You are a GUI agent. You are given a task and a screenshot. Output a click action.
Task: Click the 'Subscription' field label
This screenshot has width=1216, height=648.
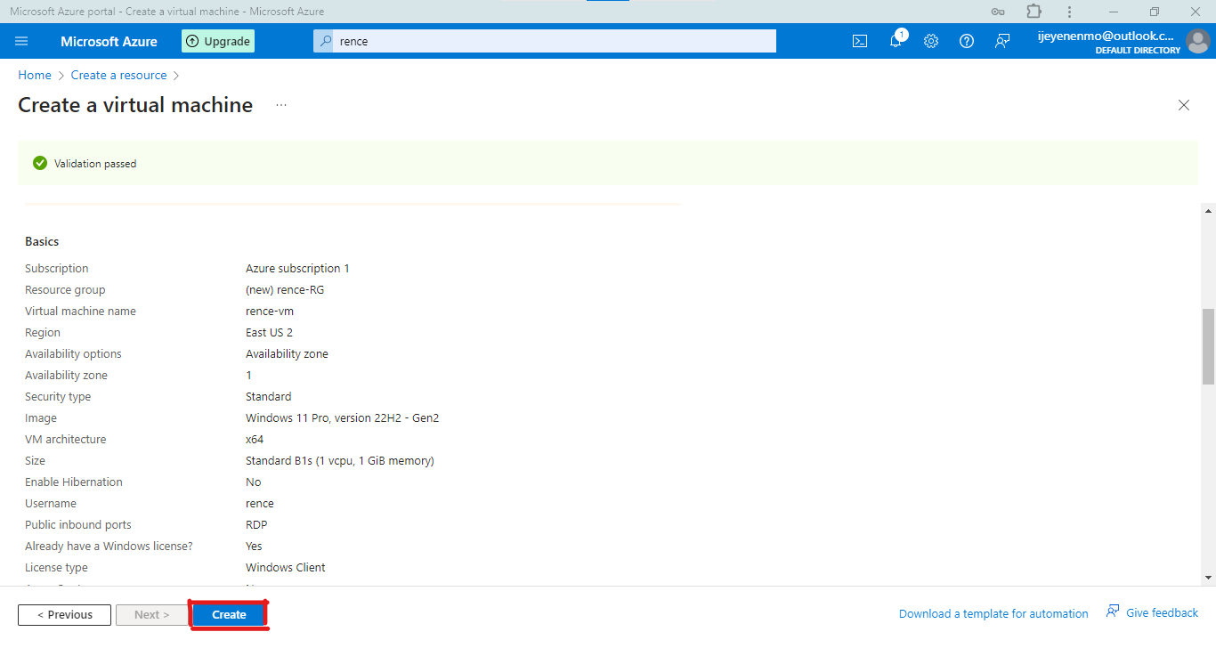click(57, 269)
